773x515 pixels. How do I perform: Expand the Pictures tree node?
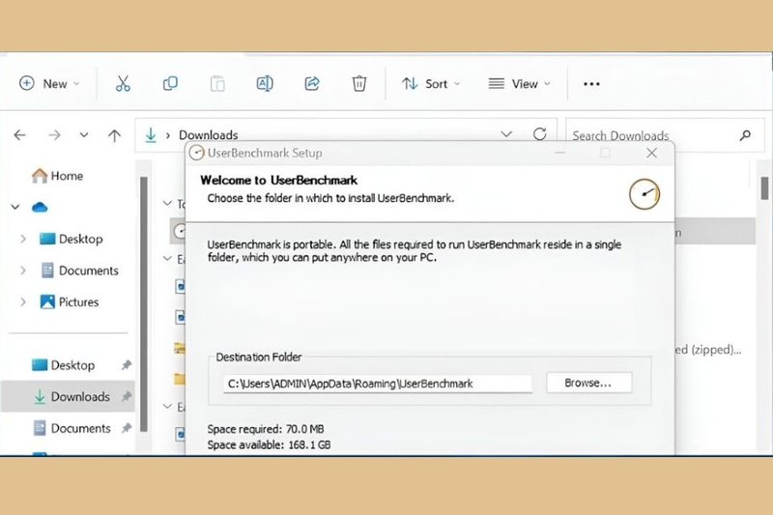click(x=22, y=302)
